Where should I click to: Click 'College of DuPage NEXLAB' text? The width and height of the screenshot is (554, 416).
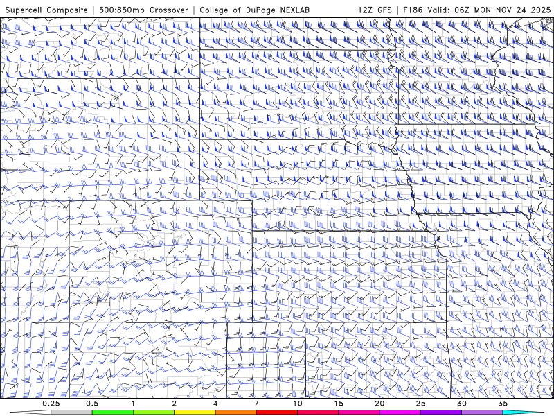(254, 10)
